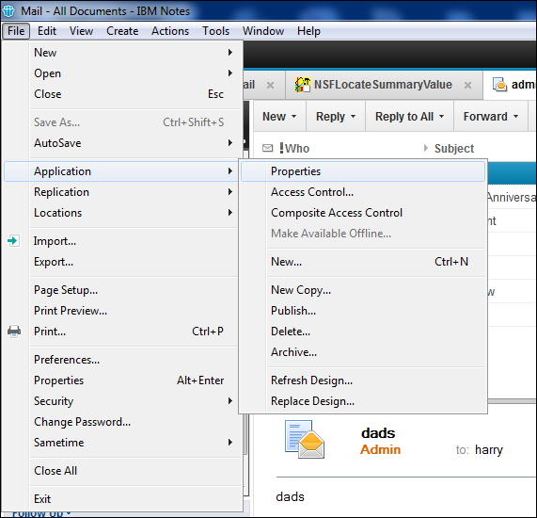Select Application in the File menu
This screenshot has width=537, height=518.
(121, 171)
